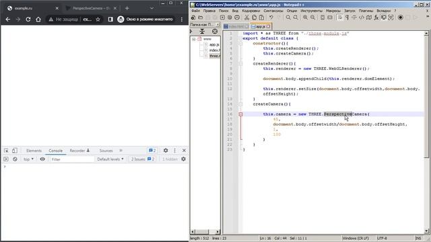The image size is (431, 242).
Task: Click the DevTools inspect element icon
Action: (6, 151)
